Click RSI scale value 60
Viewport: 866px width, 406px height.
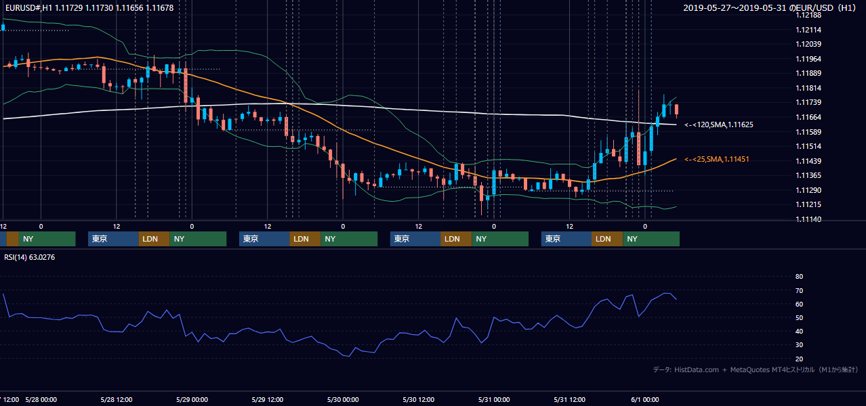click(799, 304)
